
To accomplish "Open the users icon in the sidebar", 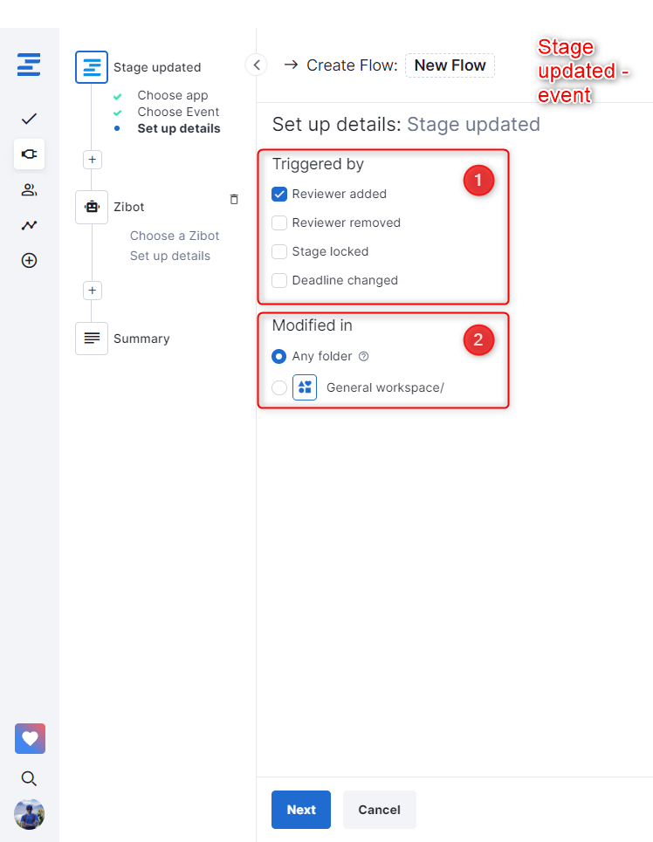I will [x=29, y=190].
